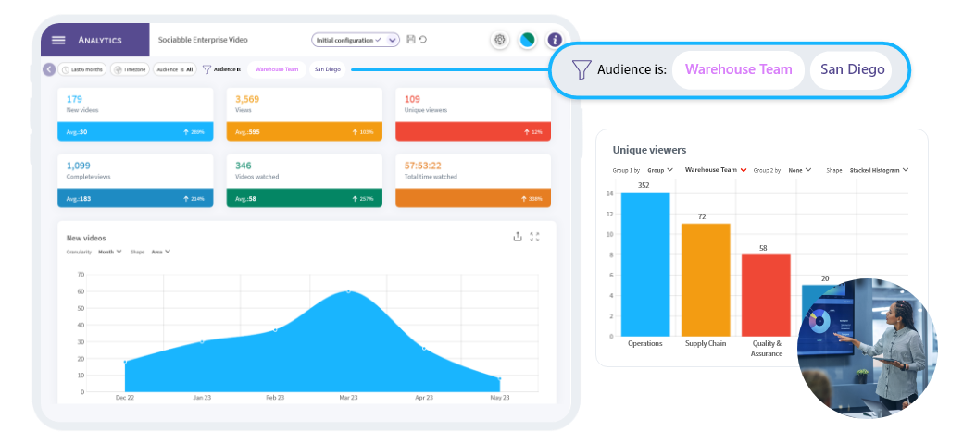Click the 103% increase indicator
963x444 pixels.
coord(362,132)
